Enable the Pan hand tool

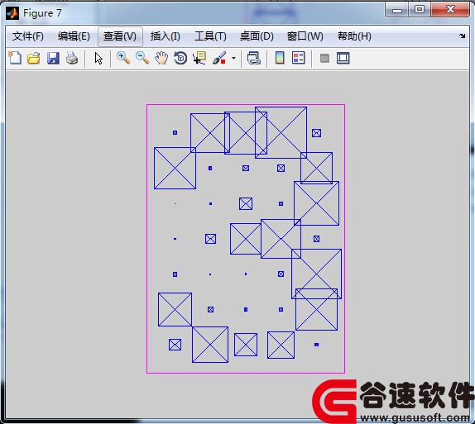[161, 58]
